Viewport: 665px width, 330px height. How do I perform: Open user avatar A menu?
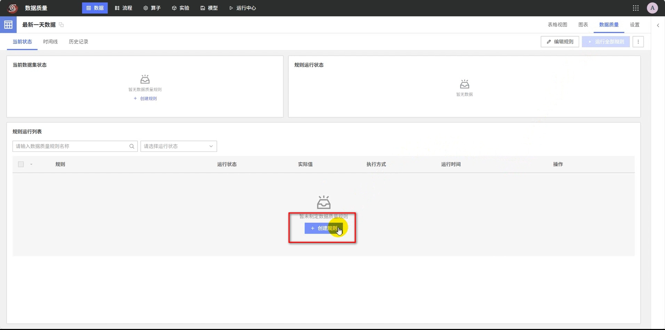point(652,8)
